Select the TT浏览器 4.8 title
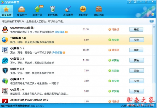 [x=18, y=38]
